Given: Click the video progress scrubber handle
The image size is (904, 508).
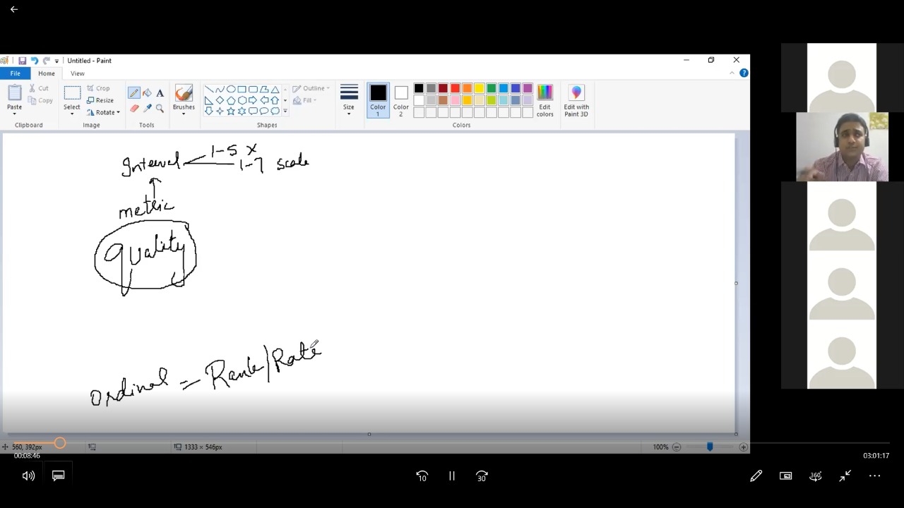Looking at the screenshot, I should pyautogui.click(x=60, y=443).
